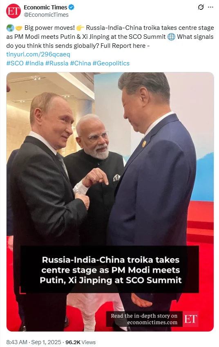
Task: Open the three-dot more options menu
Action: click(210, 7)
